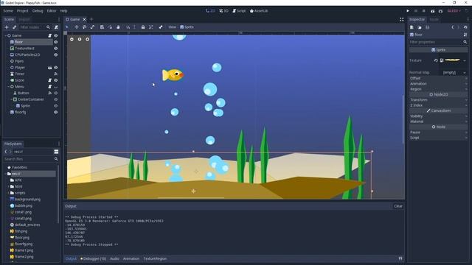Click the Game node script icon
472x265 pixels.
click(x=49, y=35)
